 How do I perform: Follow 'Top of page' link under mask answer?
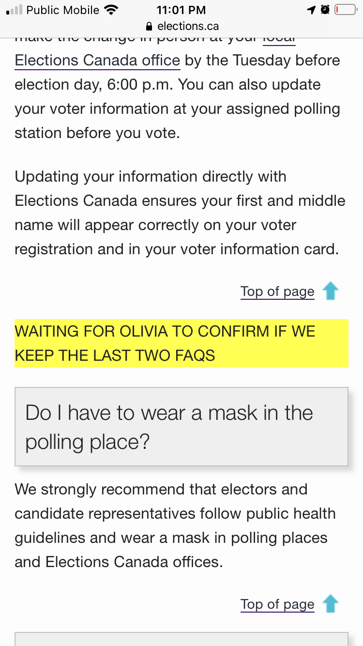[278, 604]
